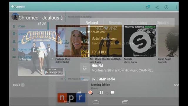Tap the share icon in the top bar
This screenshot has width=188, height=106.
tap(157, 7)
